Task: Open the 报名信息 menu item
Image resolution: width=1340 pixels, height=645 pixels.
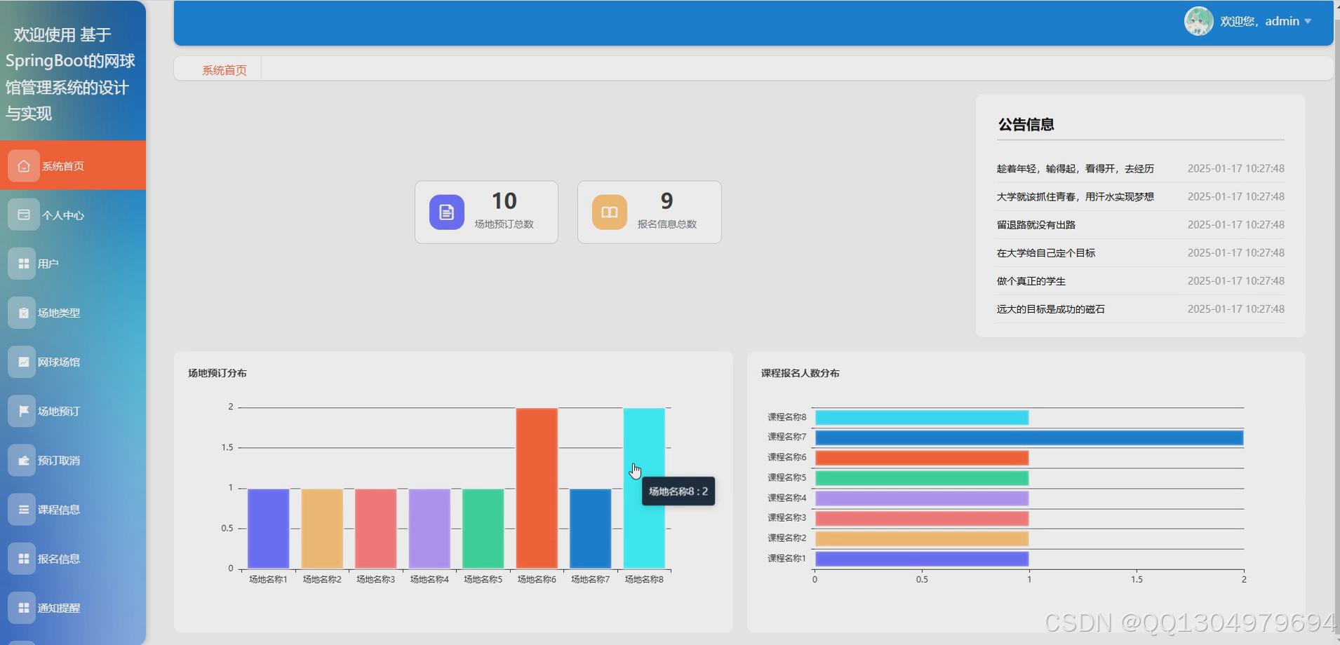Action: [73, 558]
